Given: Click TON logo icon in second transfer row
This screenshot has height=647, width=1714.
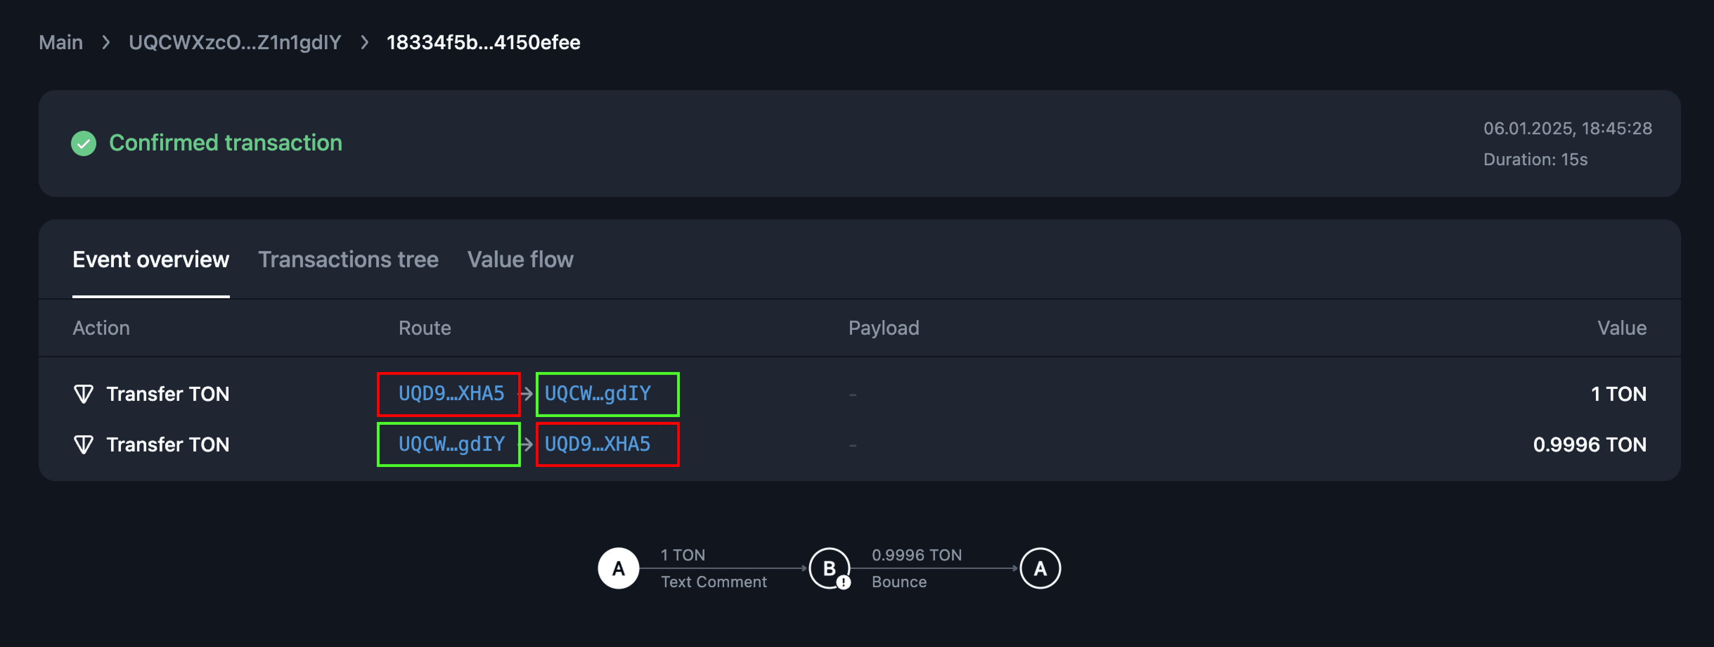Looking at the screenshot, I should [x=83, y=445].
